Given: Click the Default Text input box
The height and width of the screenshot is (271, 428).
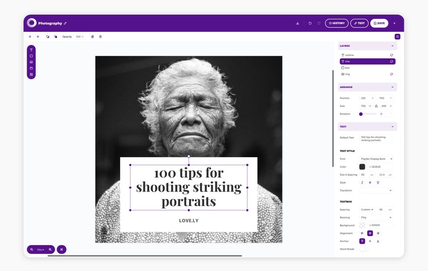Looking at the screenshot, I should [376, 139].
